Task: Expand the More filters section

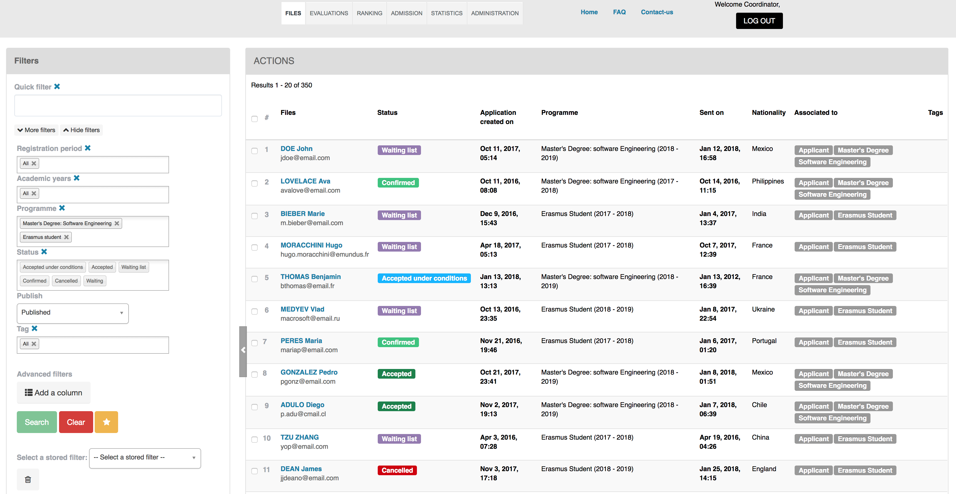Action: (x=36, y=130)
